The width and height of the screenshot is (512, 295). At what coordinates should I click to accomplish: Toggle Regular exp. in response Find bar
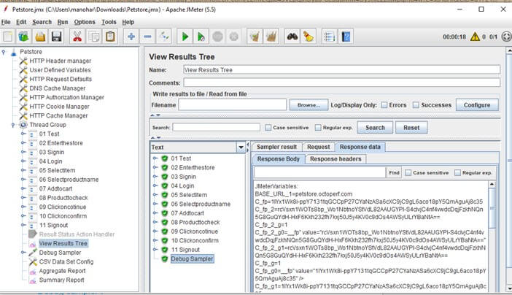(457, 172)
